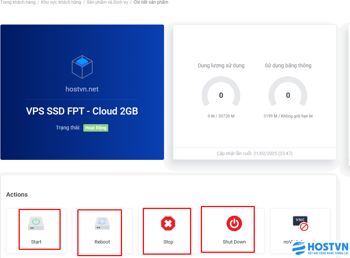
Task: Click the Actions heading
Action: pyautogui.click(x=17, y=195)
